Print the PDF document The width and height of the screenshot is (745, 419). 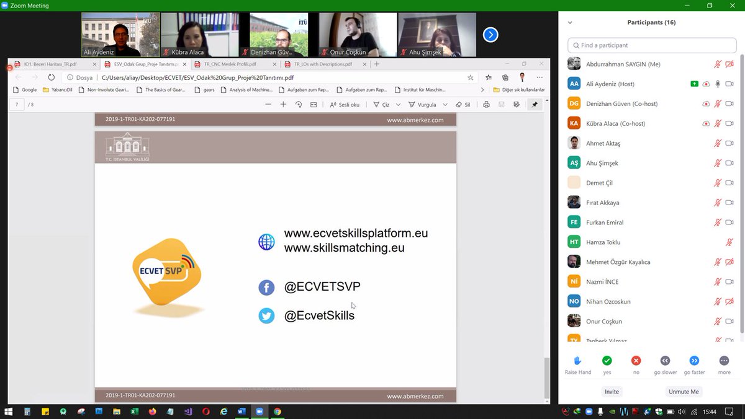pos(486,105)
